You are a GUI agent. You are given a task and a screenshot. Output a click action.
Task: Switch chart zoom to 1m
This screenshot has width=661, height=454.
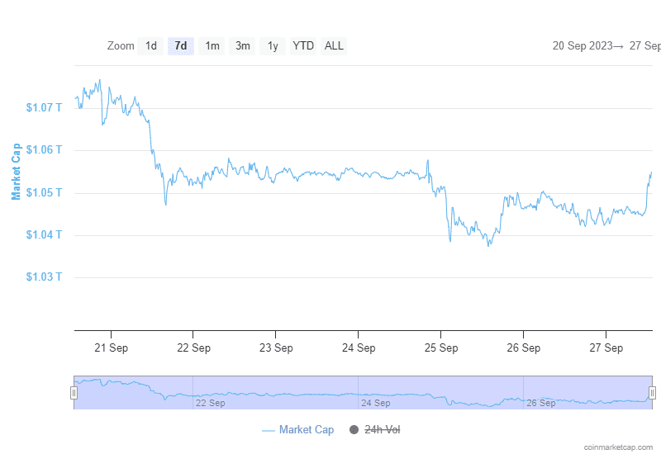(x=212, y=46)
